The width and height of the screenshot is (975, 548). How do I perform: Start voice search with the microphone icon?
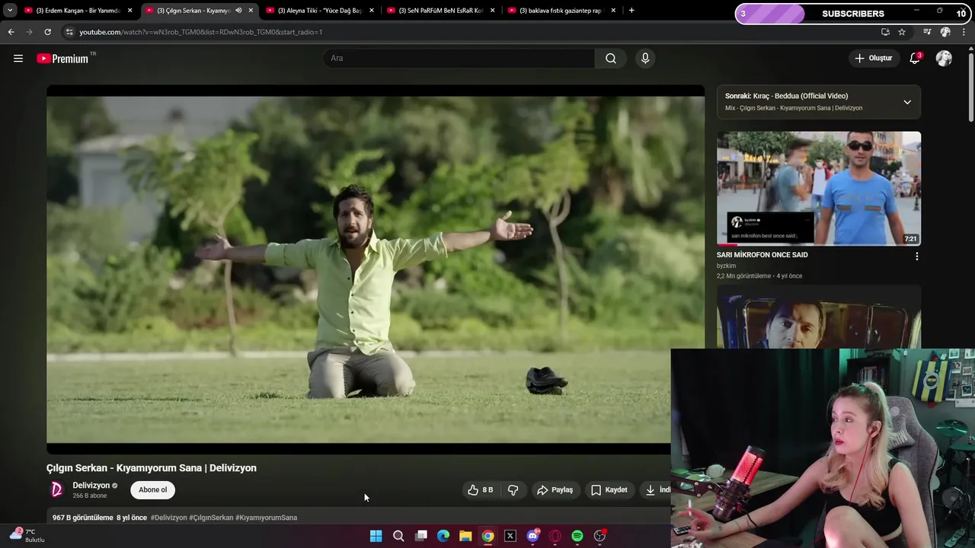tap(645, 59)
